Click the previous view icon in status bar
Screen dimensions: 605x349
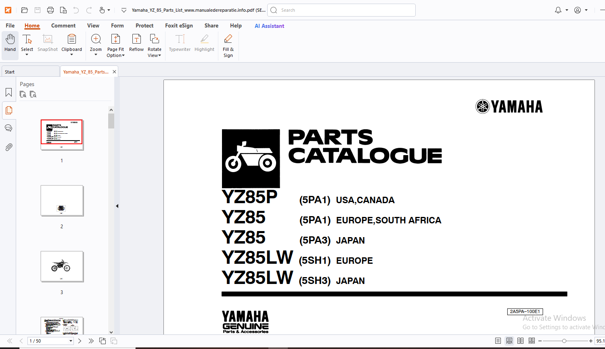coord(103,341)
